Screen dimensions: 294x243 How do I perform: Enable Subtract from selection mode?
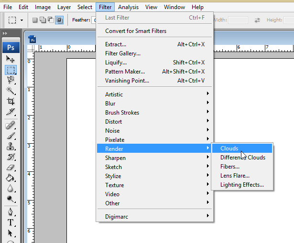pyautogui.click(x=51, y=20)
